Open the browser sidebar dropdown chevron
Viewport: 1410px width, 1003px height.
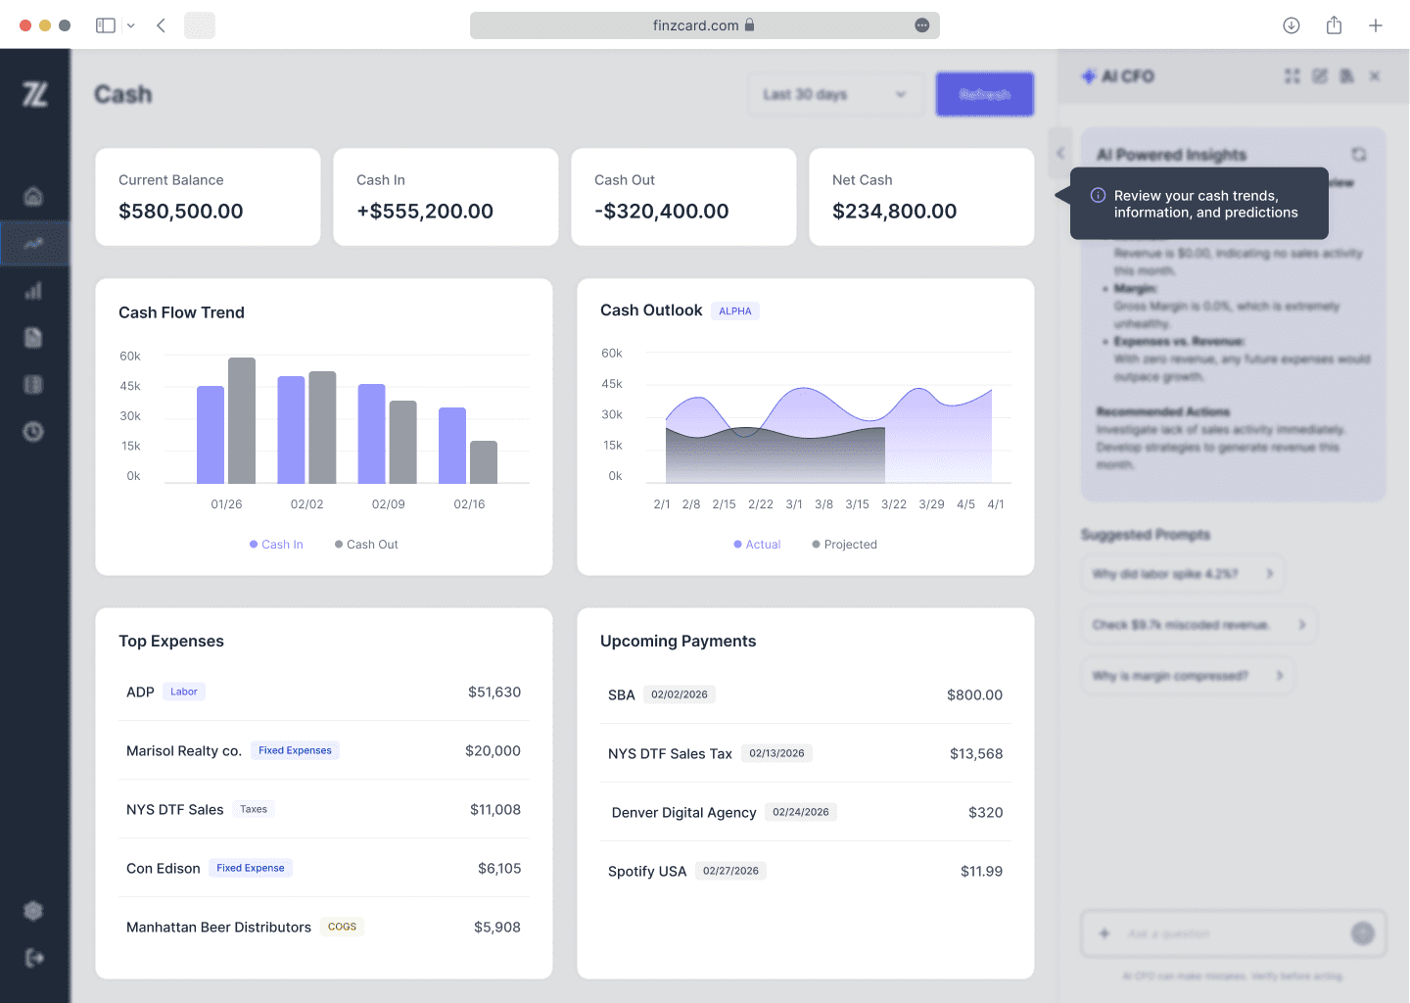(131, 25)
